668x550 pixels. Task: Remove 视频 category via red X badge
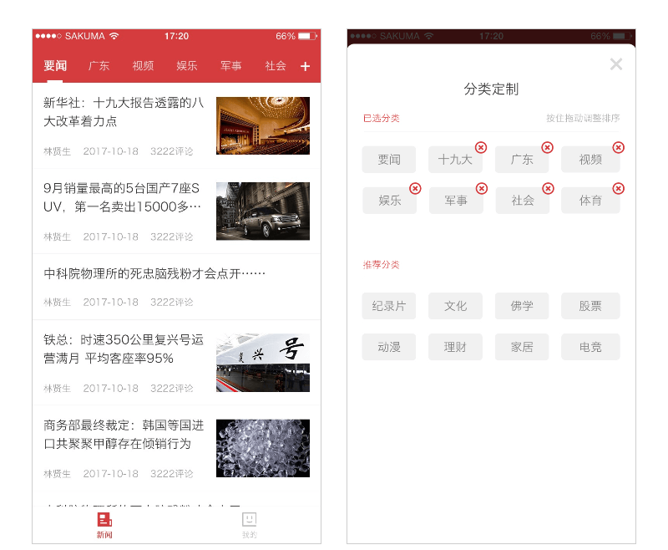[x=619, y=147]
